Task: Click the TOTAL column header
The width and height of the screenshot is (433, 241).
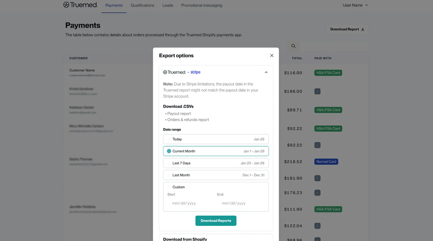Action: pos(297,58)
